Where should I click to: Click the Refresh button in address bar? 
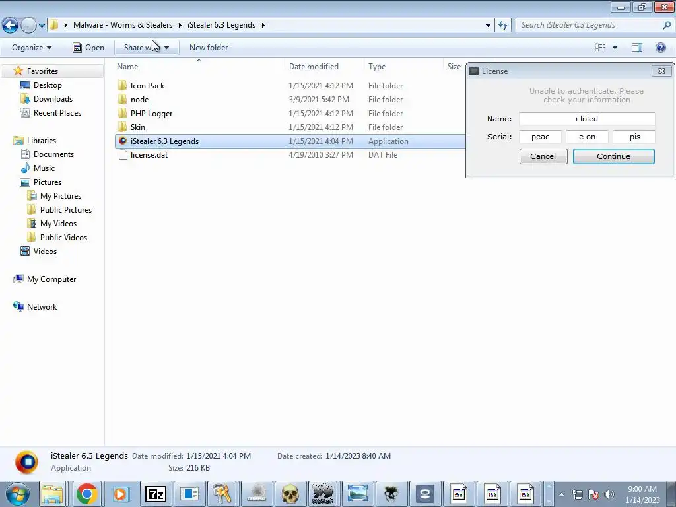502,26
